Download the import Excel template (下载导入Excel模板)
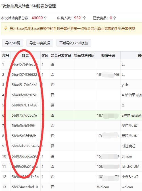The image size is (142, 191). pyautogui.click(x=74, y=43)
